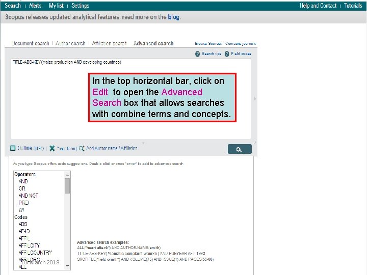The height and width of the screenshot is (275, 367).
Task: Open Tutorials in the top bar
Action: [x=353, y=6]
